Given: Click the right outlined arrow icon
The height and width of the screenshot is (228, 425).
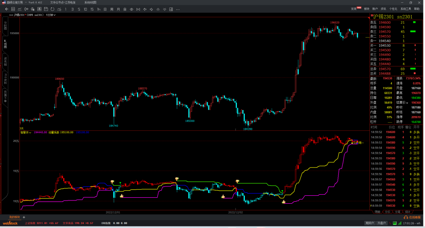Looking at the screenshot, I should (x=151, y=9).
